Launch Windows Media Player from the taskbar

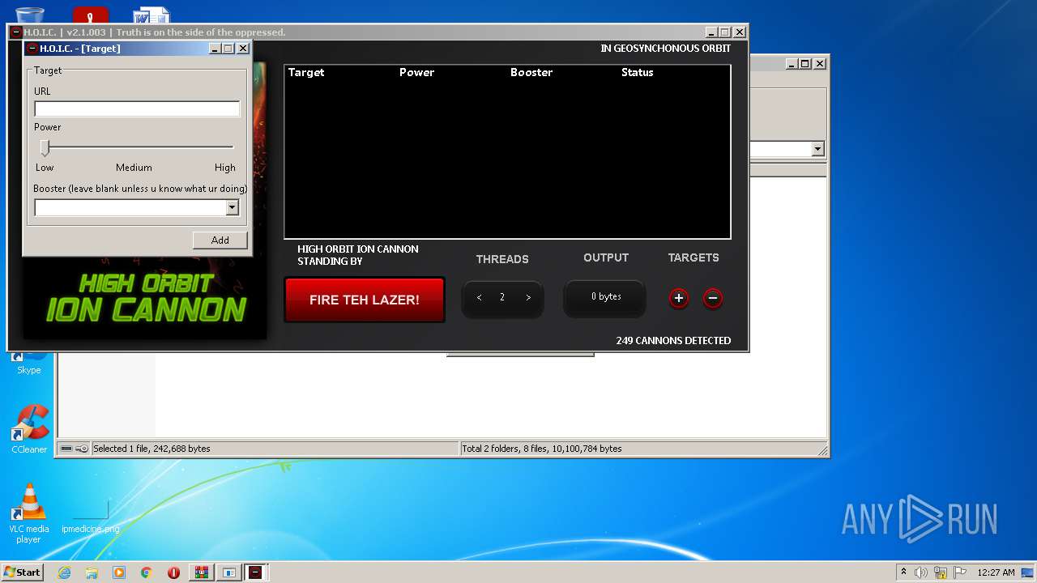click(x=119, y=572)
